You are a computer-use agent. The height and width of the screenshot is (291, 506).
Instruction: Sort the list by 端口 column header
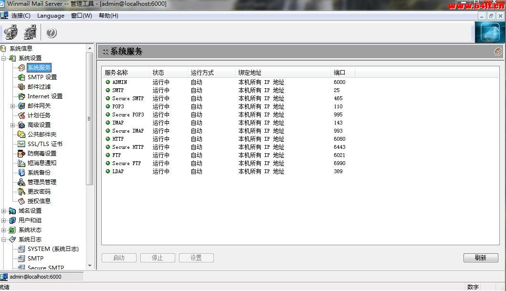click(x=343, y=73)
